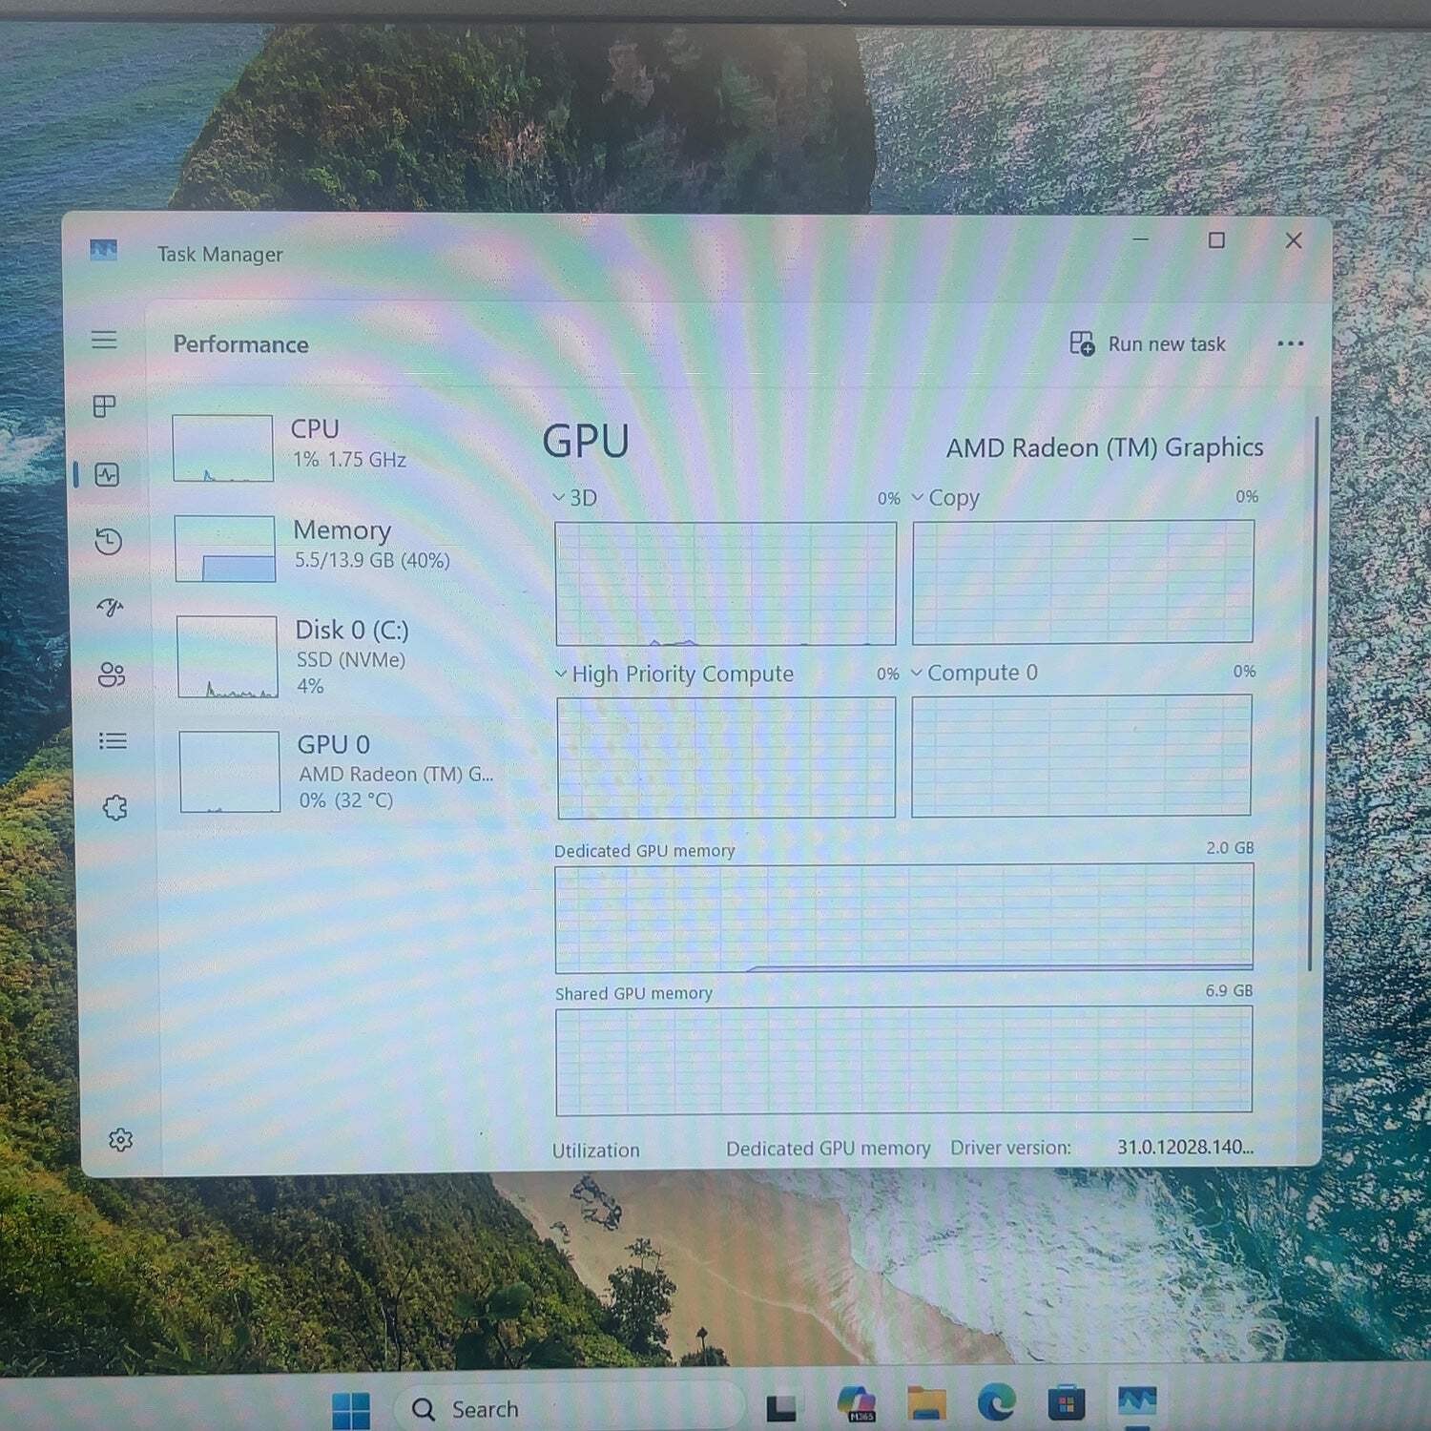Open the Users page icon

point(112,674)
